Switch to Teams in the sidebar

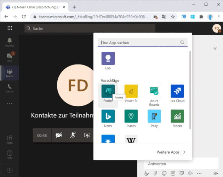[10, 73]
